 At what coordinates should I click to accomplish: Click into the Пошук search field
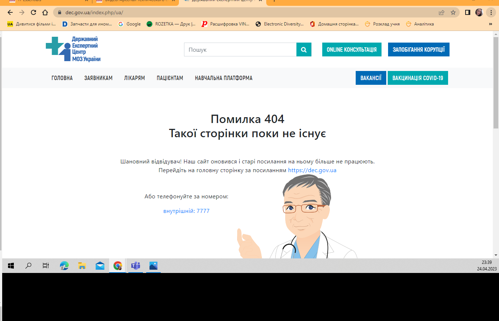[240, 49]
